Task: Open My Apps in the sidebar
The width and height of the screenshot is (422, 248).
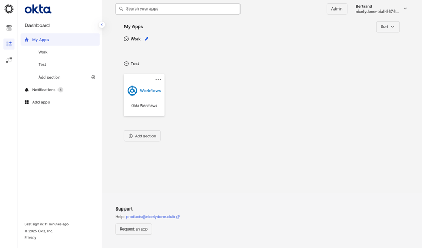Action: point(60,40)
